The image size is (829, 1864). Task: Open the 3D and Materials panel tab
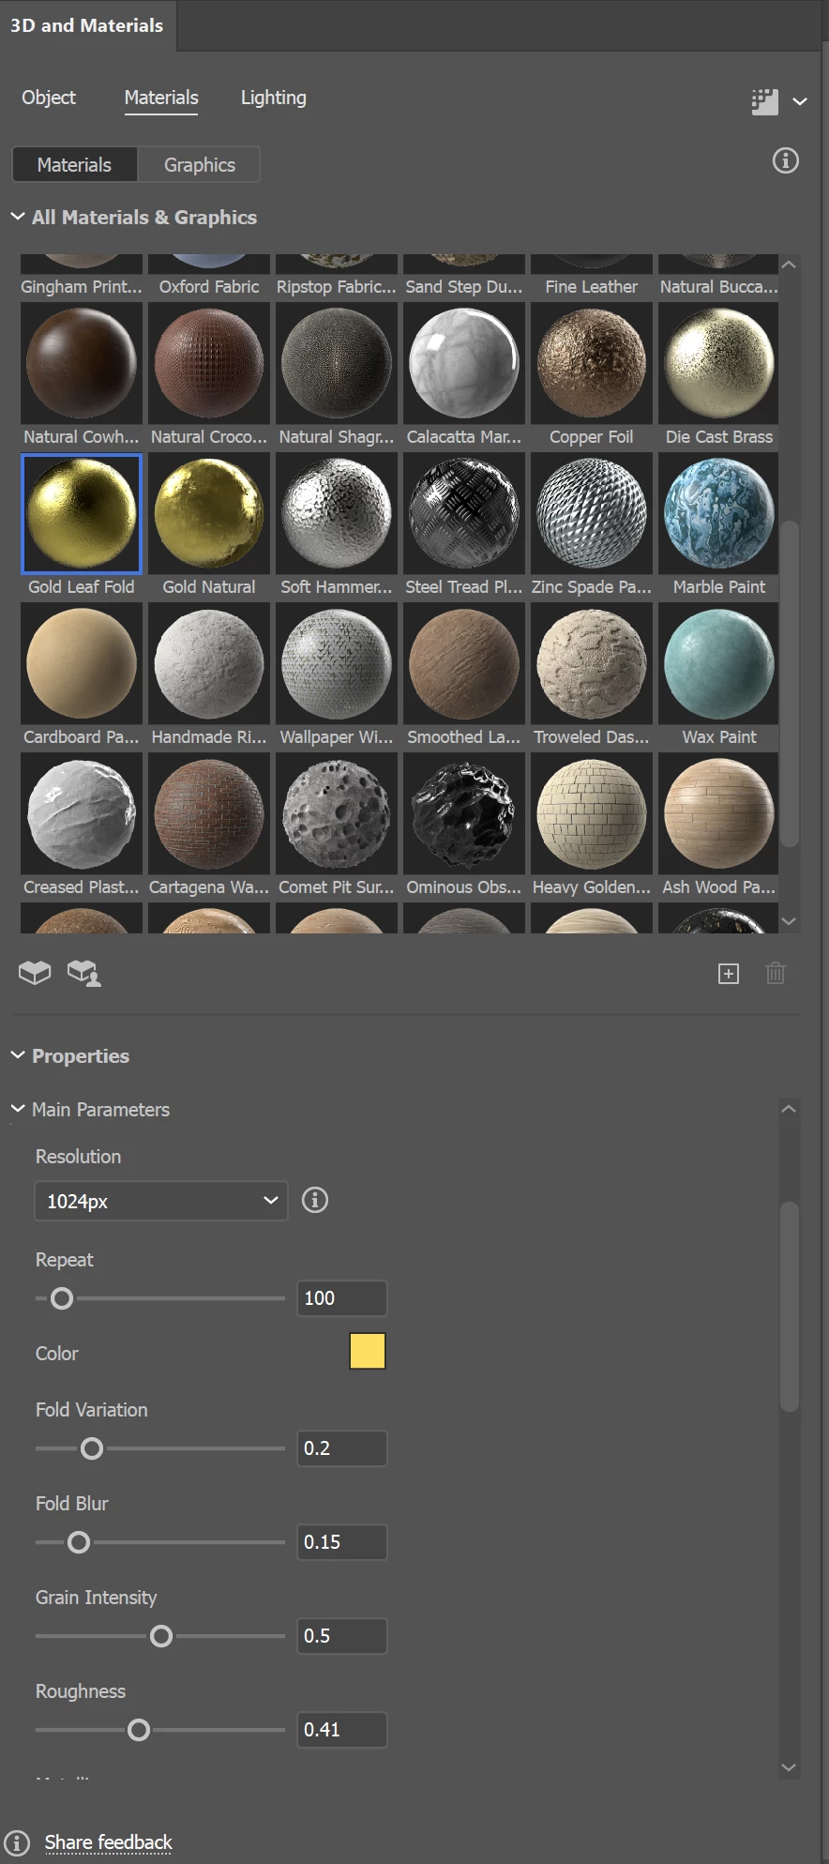pos(87,25)
